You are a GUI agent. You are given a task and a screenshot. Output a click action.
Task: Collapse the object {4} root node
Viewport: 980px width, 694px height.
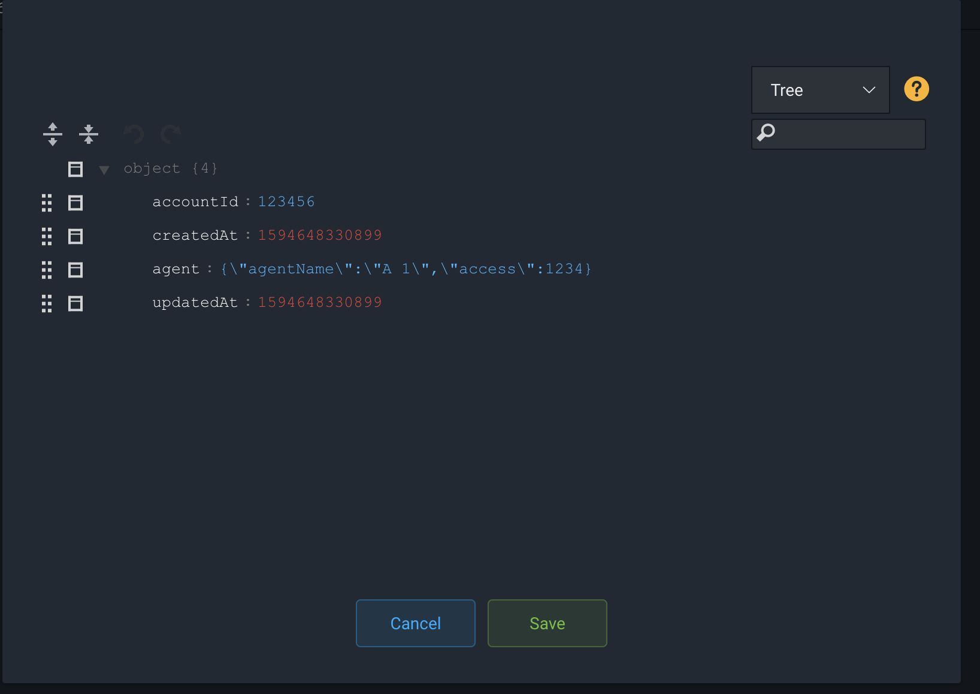(104, 170)
